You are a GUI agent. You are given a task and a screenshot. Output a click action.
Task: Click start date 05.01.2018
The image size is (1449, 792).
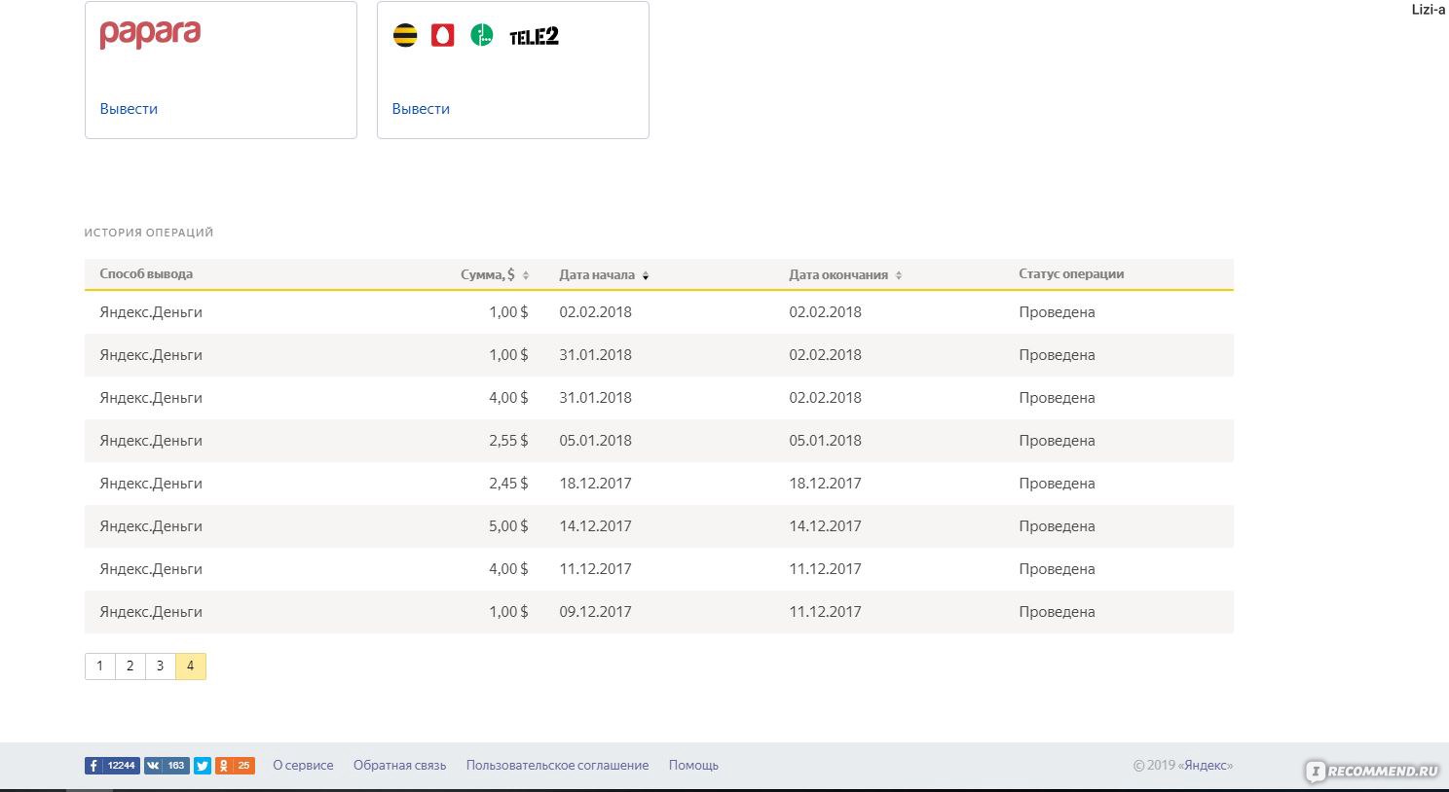pos(595,441)
